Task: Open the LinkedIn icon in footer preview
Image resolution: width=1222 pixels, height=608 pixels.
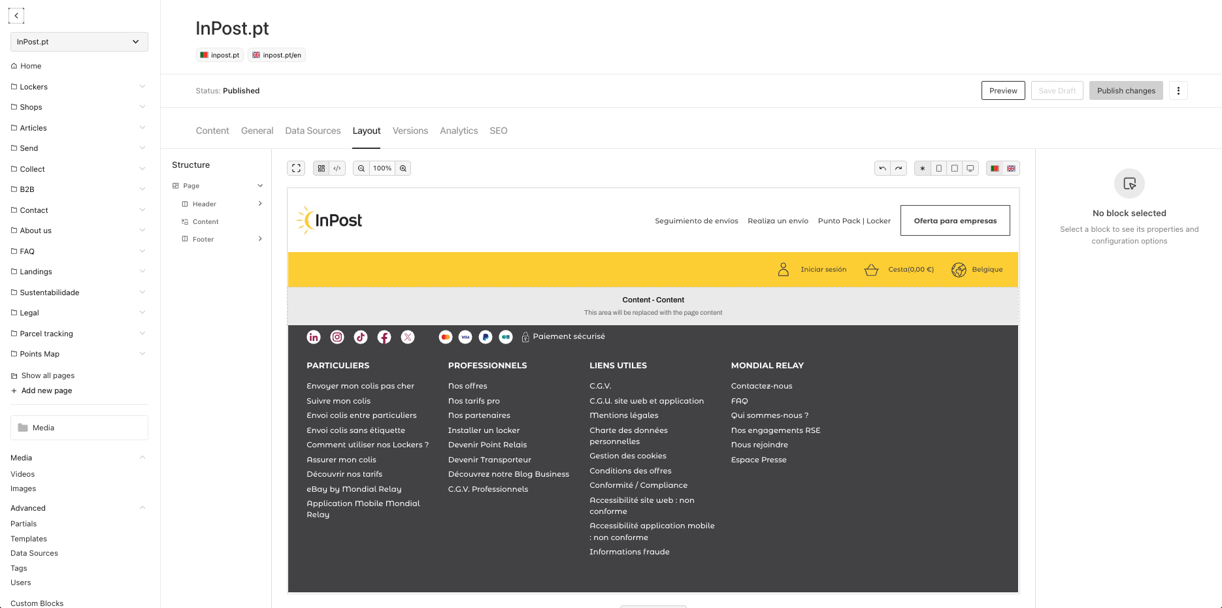Action: coord(314,337)
